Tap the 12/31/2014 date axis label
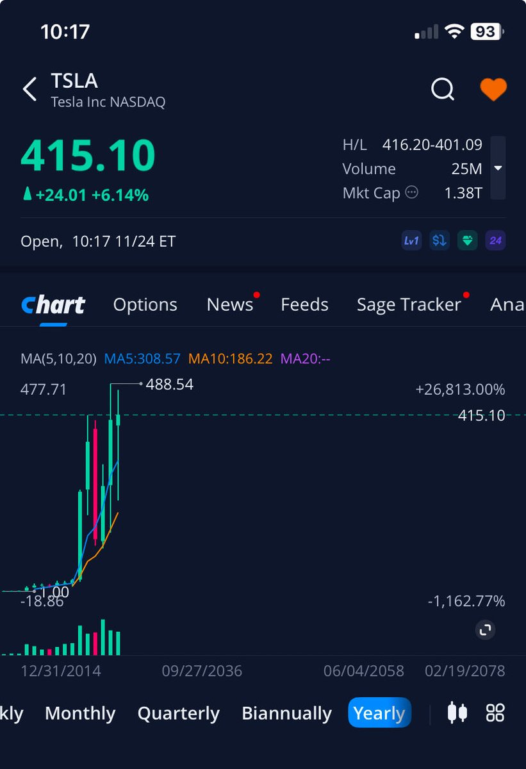This screenshot has height=769, width=526. [x=61, y=671]
